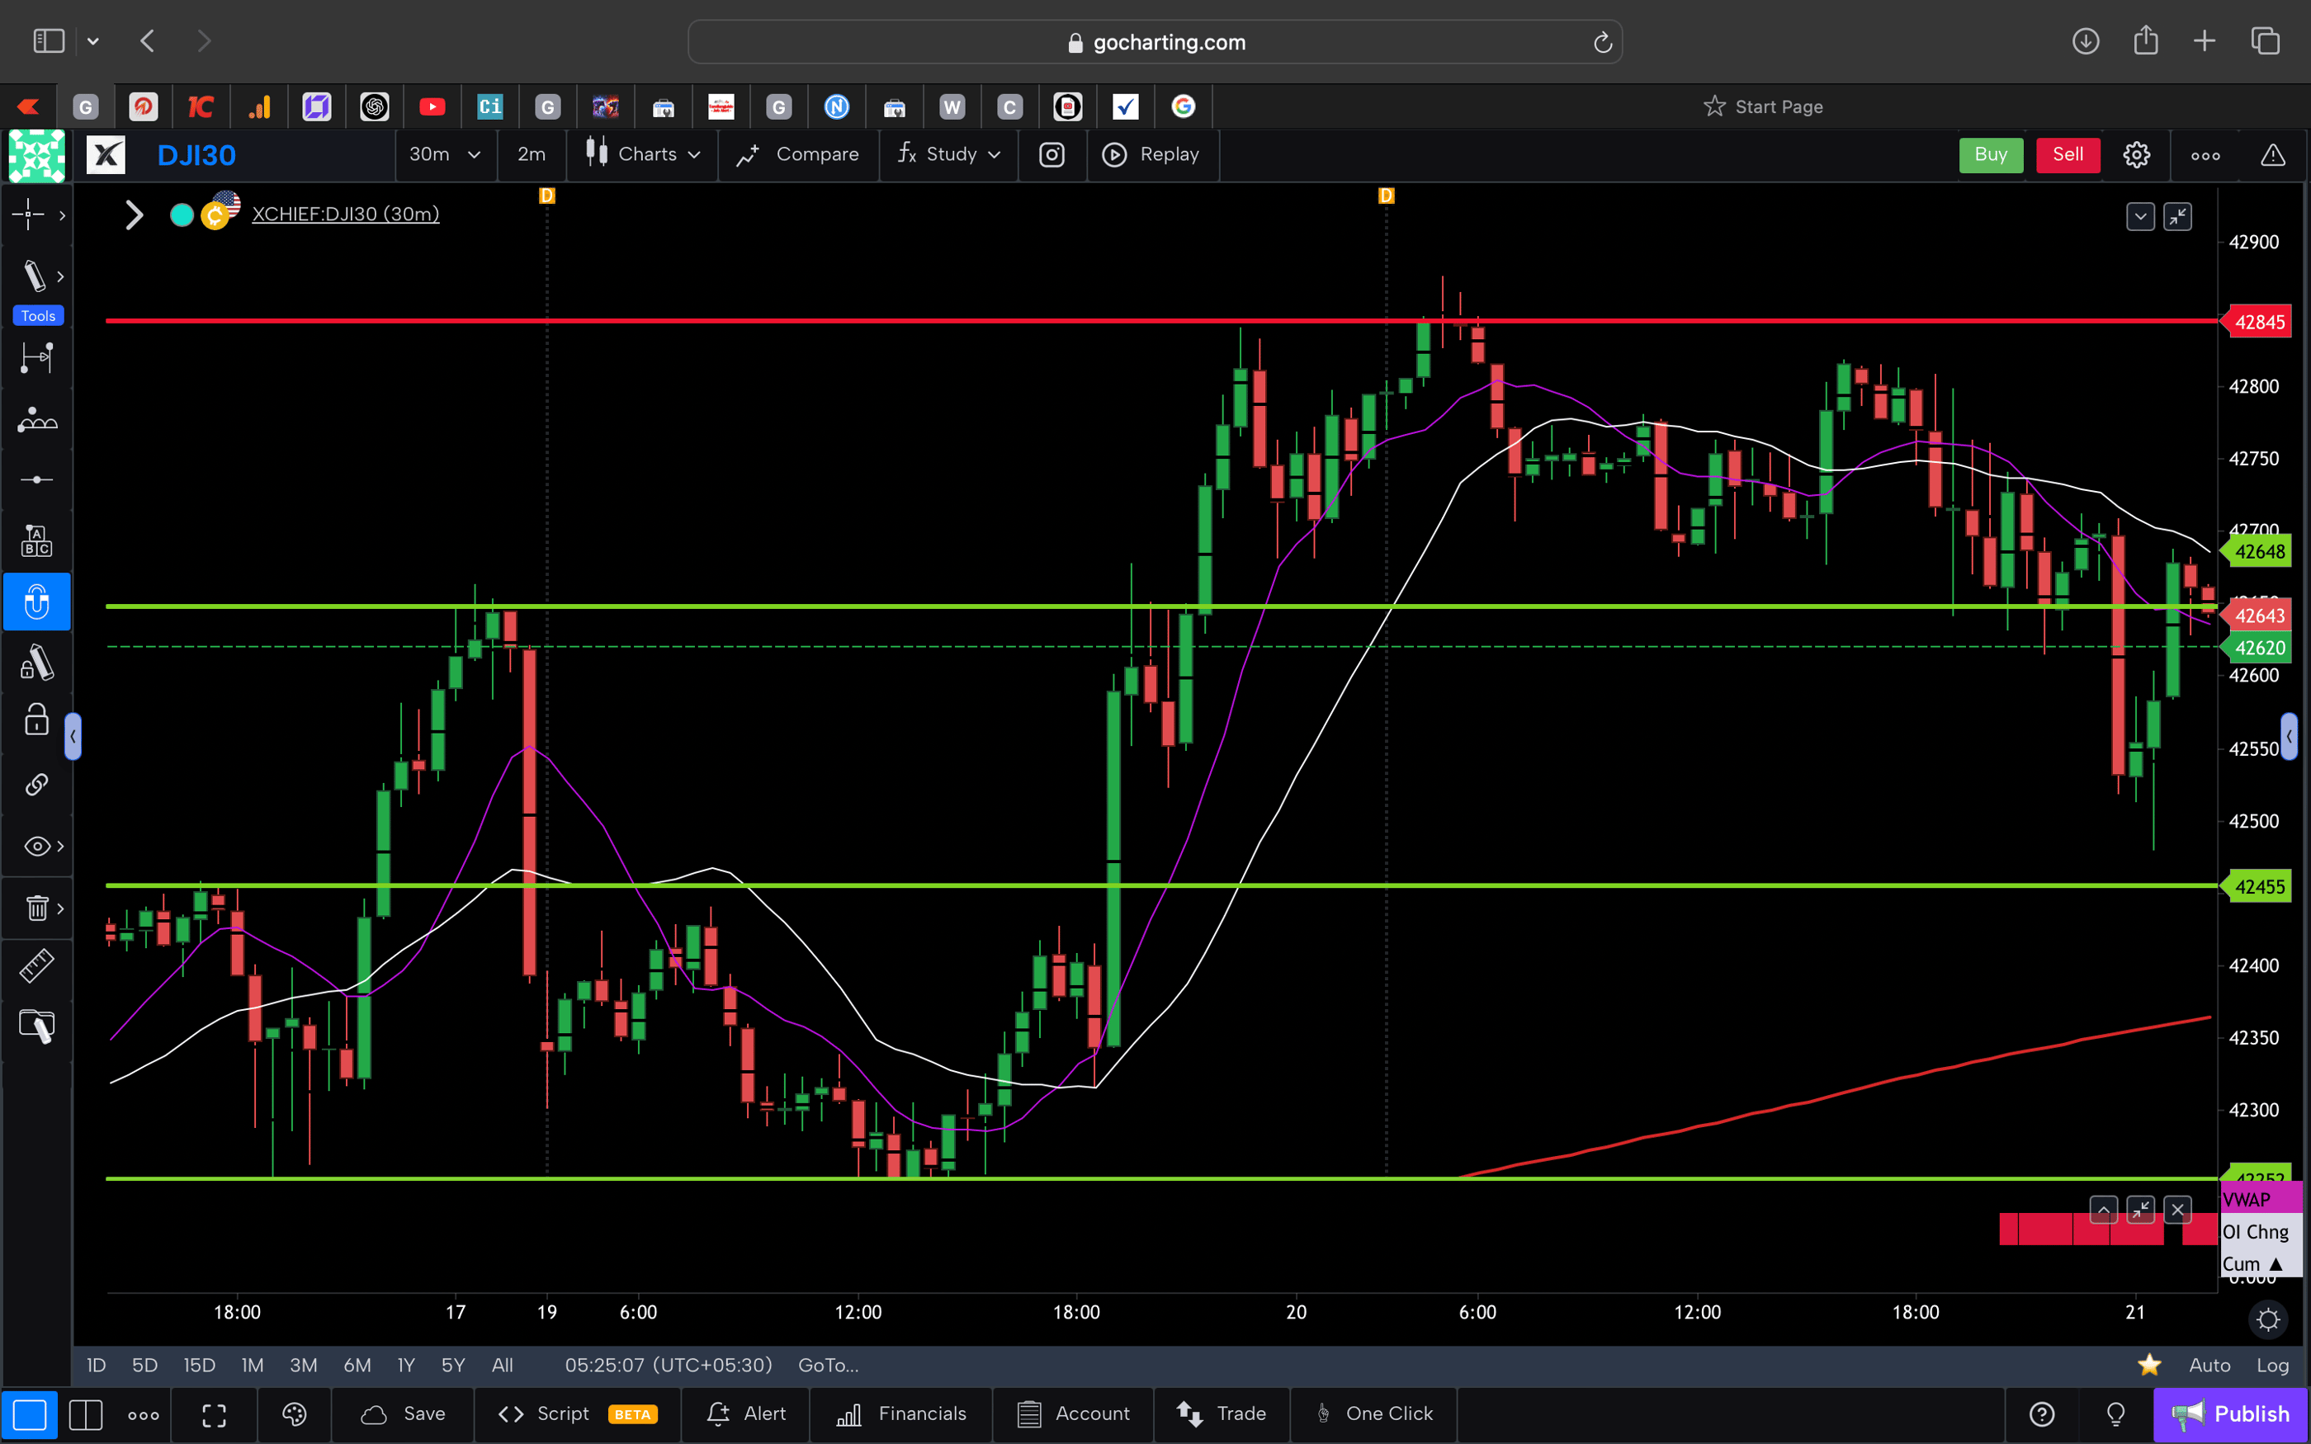Open the text annotation tool
The height and width of the screenshot is (1444, 2311).
click(x=36, y=540)
